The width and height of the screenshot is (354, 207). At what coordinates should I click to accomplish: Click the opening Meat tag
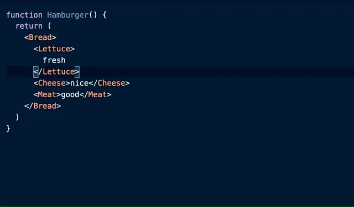click(47, 94)
